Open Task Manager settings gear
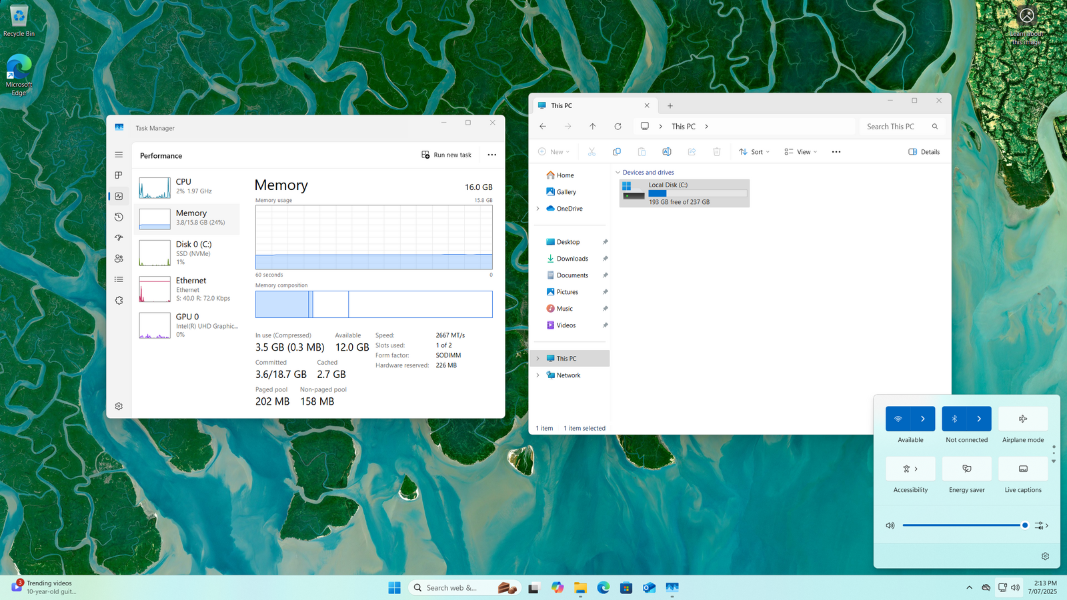This screenshot has width=1067, height=600. [x=119, y=406]
